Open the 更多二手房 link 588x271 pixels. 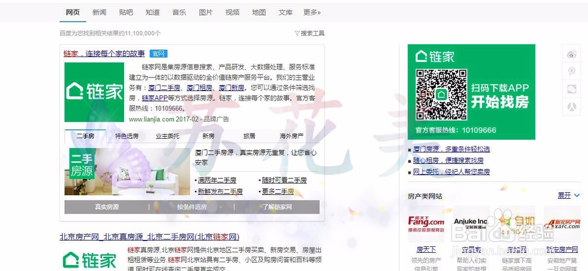(278, 192)
